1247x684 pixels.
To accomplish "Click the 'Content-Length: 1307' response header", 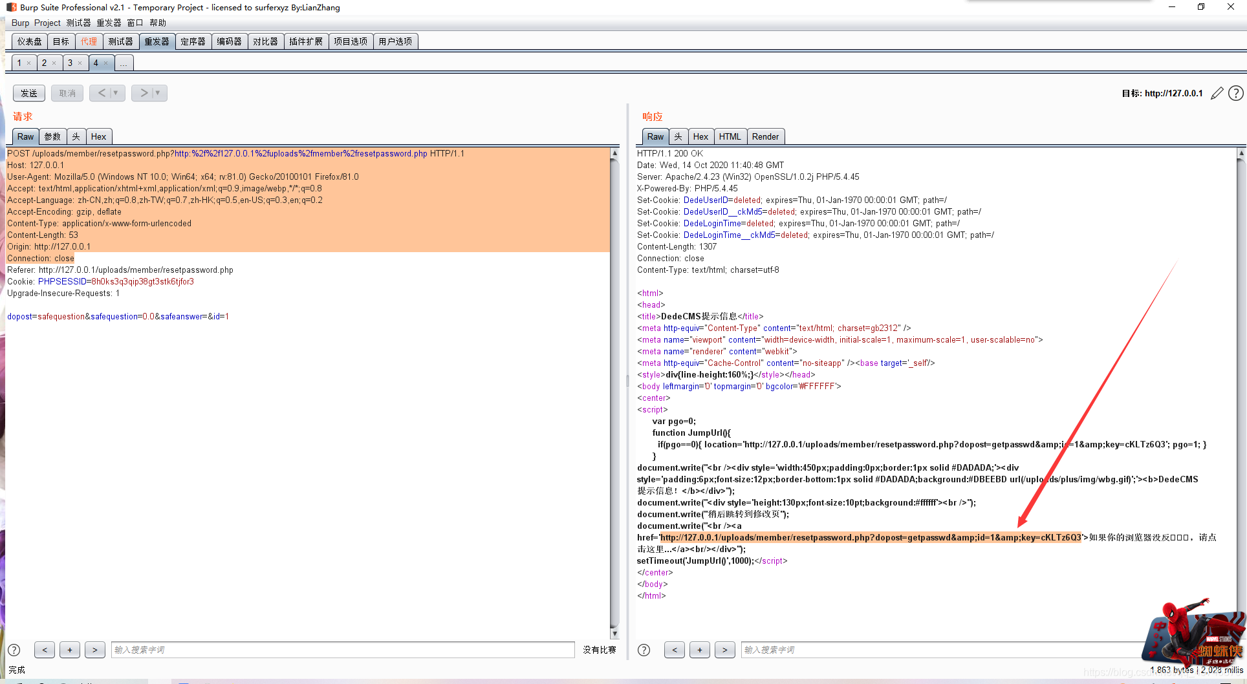I will (677, 247).
